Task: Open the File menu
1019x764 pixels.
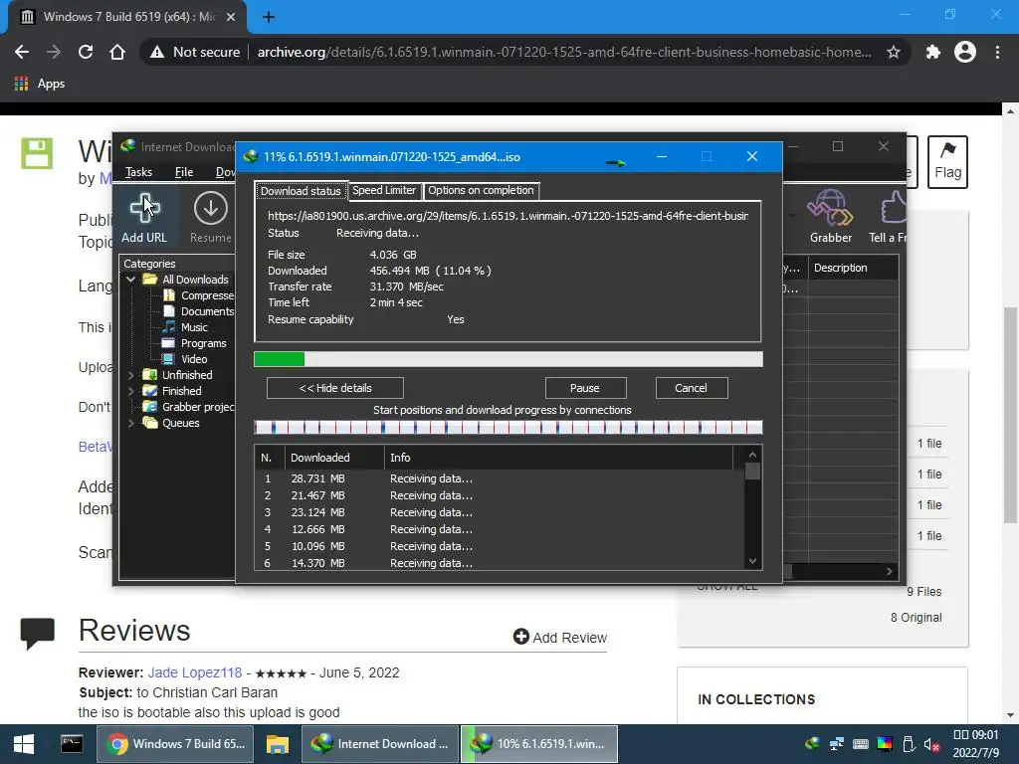Action: click(x=184, y=171)
